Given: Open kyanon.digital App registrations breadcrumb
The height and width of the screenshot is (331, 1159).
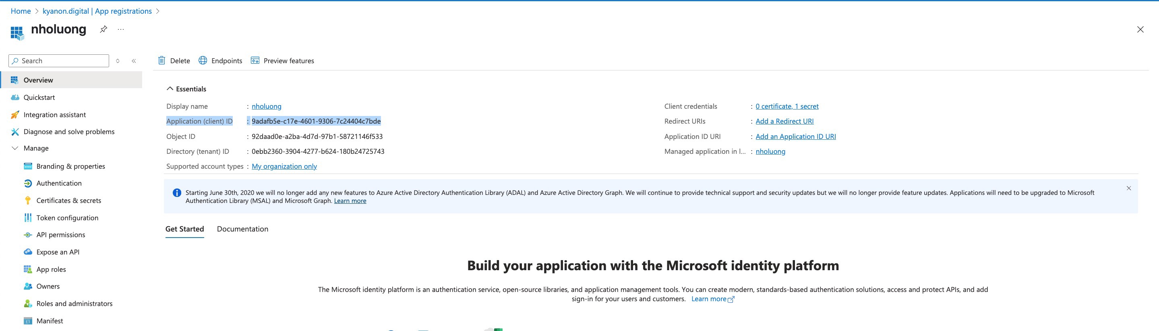Looking at the screenshot, I should click(x=97, y=11).
